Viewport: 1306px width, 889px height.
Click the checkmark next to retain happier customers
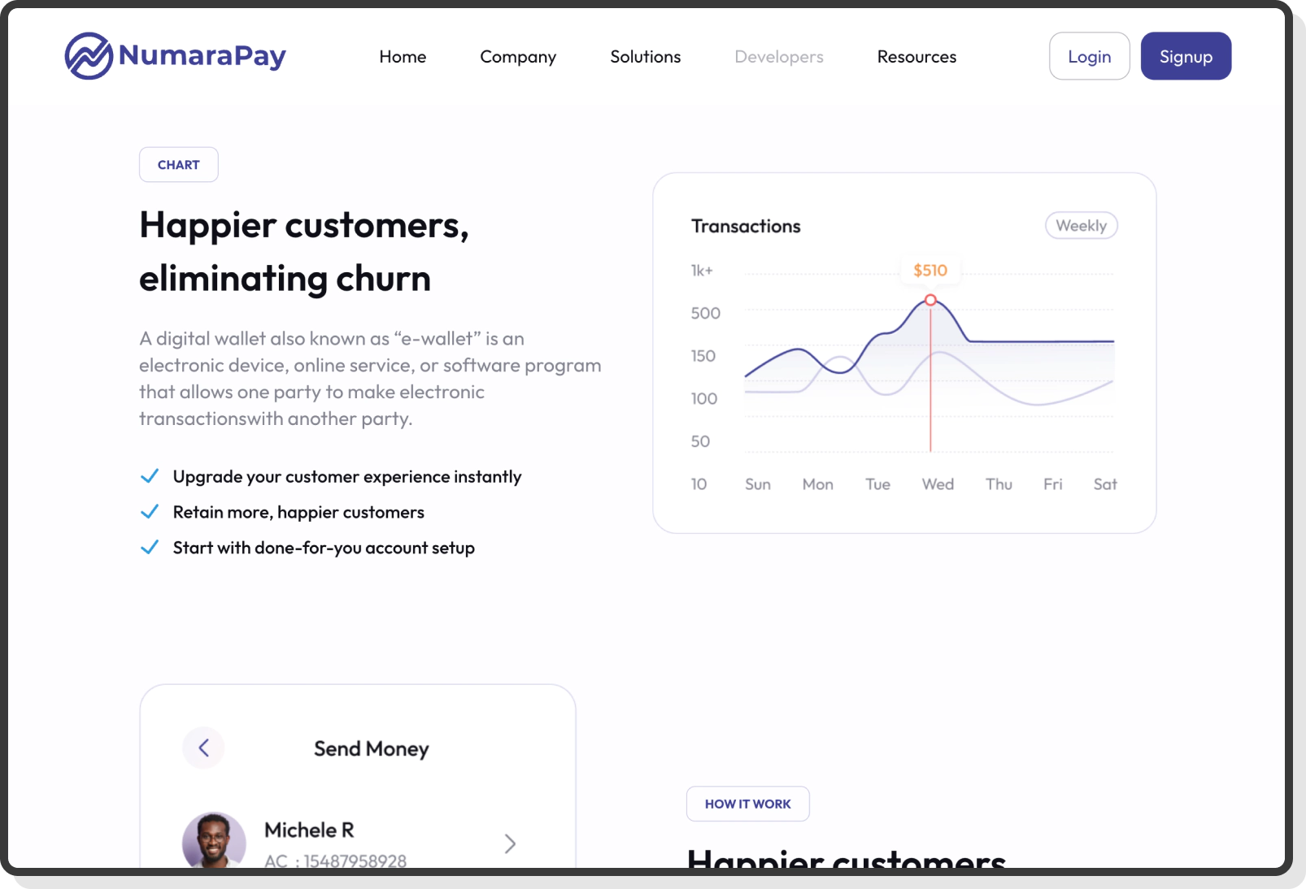150,511
